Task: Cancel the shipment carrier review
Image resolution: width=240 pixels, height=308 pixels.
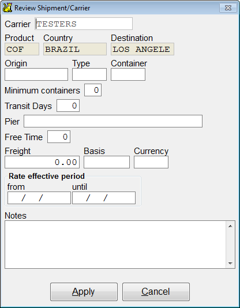Action: tap(156, 292)
